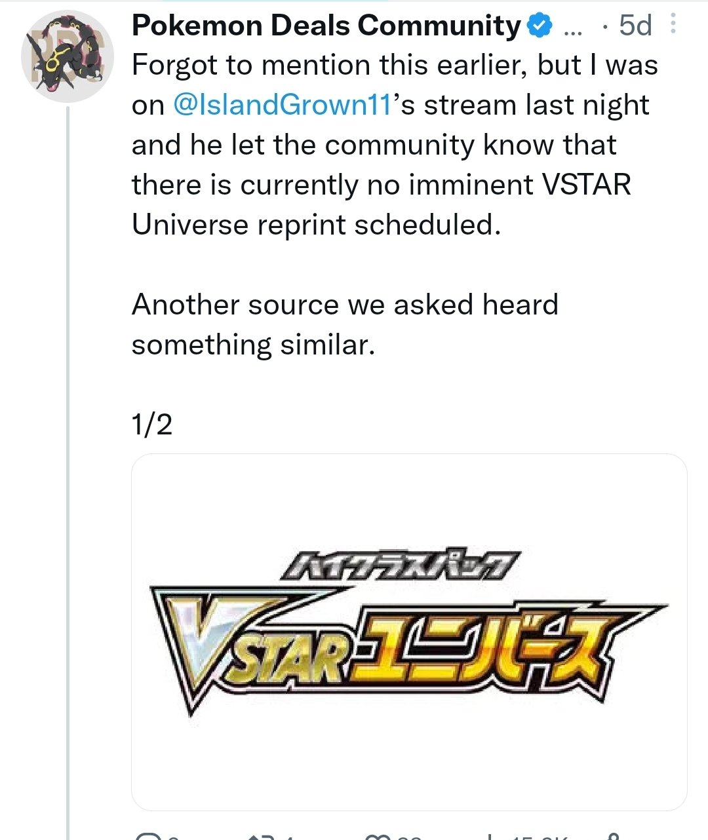
Task: Open the VSTAR Universe logo image
Action: point(409,632)
